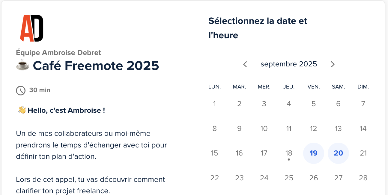The height and width of the screenshot is (195, 388).
Task: Click the AD team logo
Action: coord(32,28)
